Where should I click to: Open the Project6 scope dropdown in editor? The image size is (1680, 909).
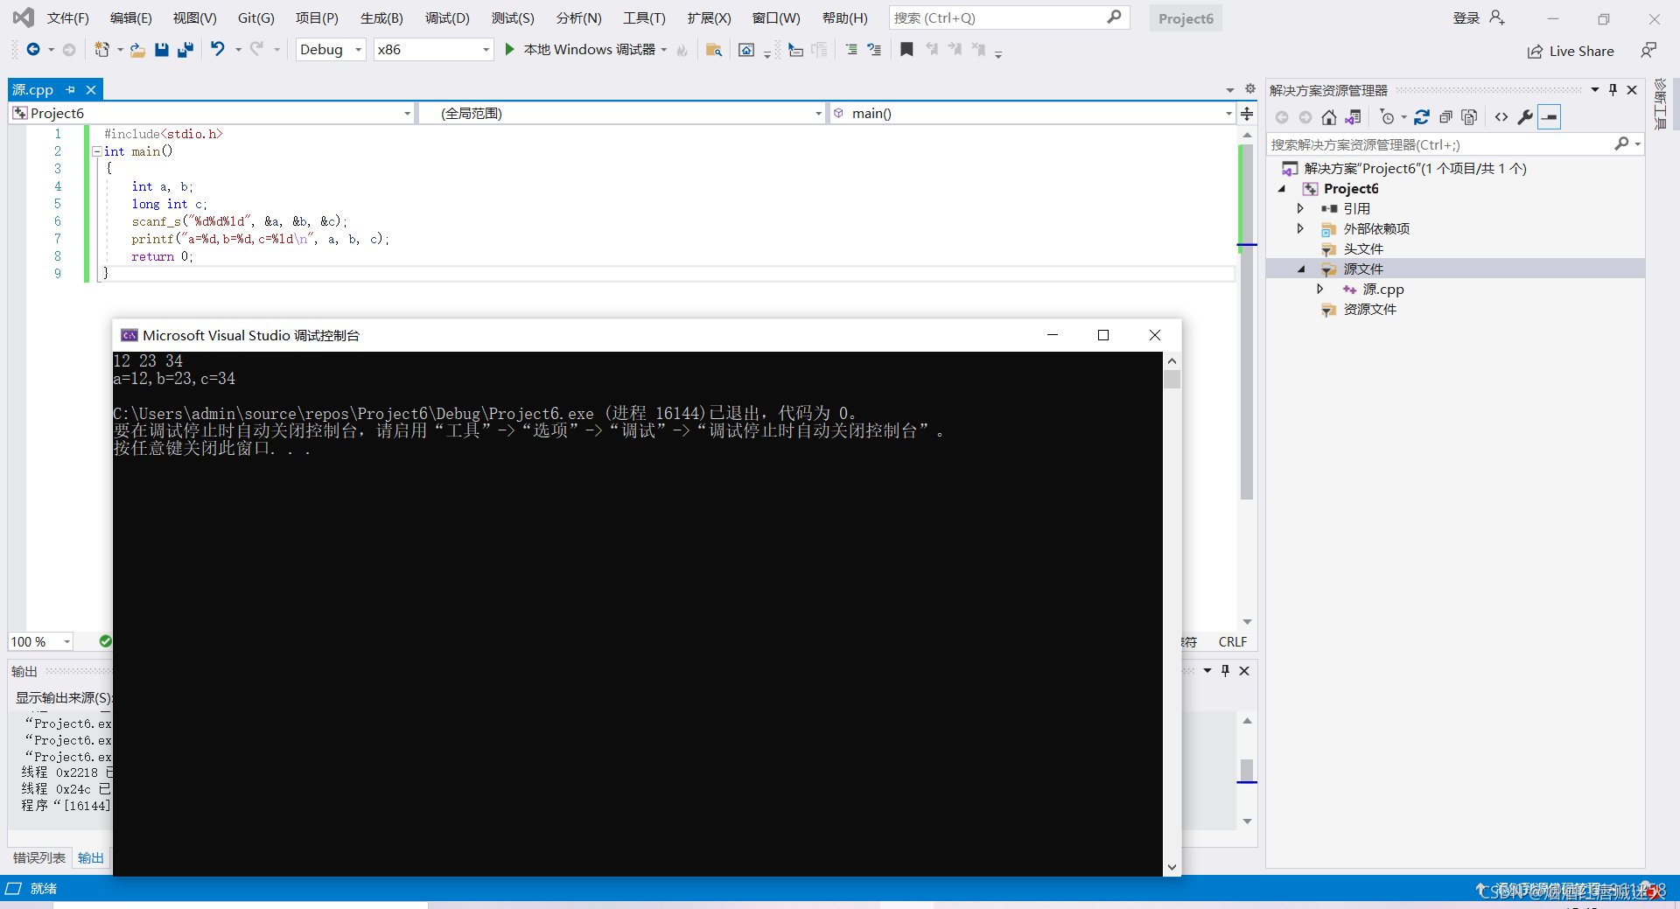point(212,113)
